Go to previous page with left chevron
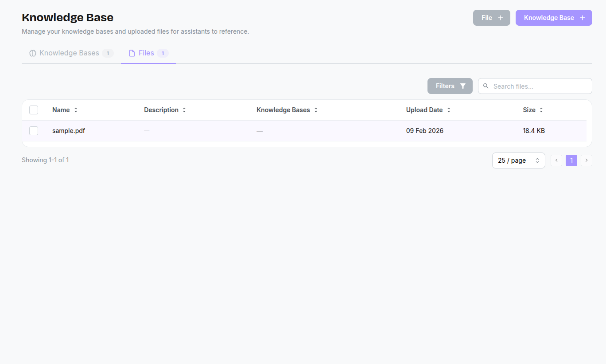The height and width of the screenshot is (364, 606). coord(556,160)
